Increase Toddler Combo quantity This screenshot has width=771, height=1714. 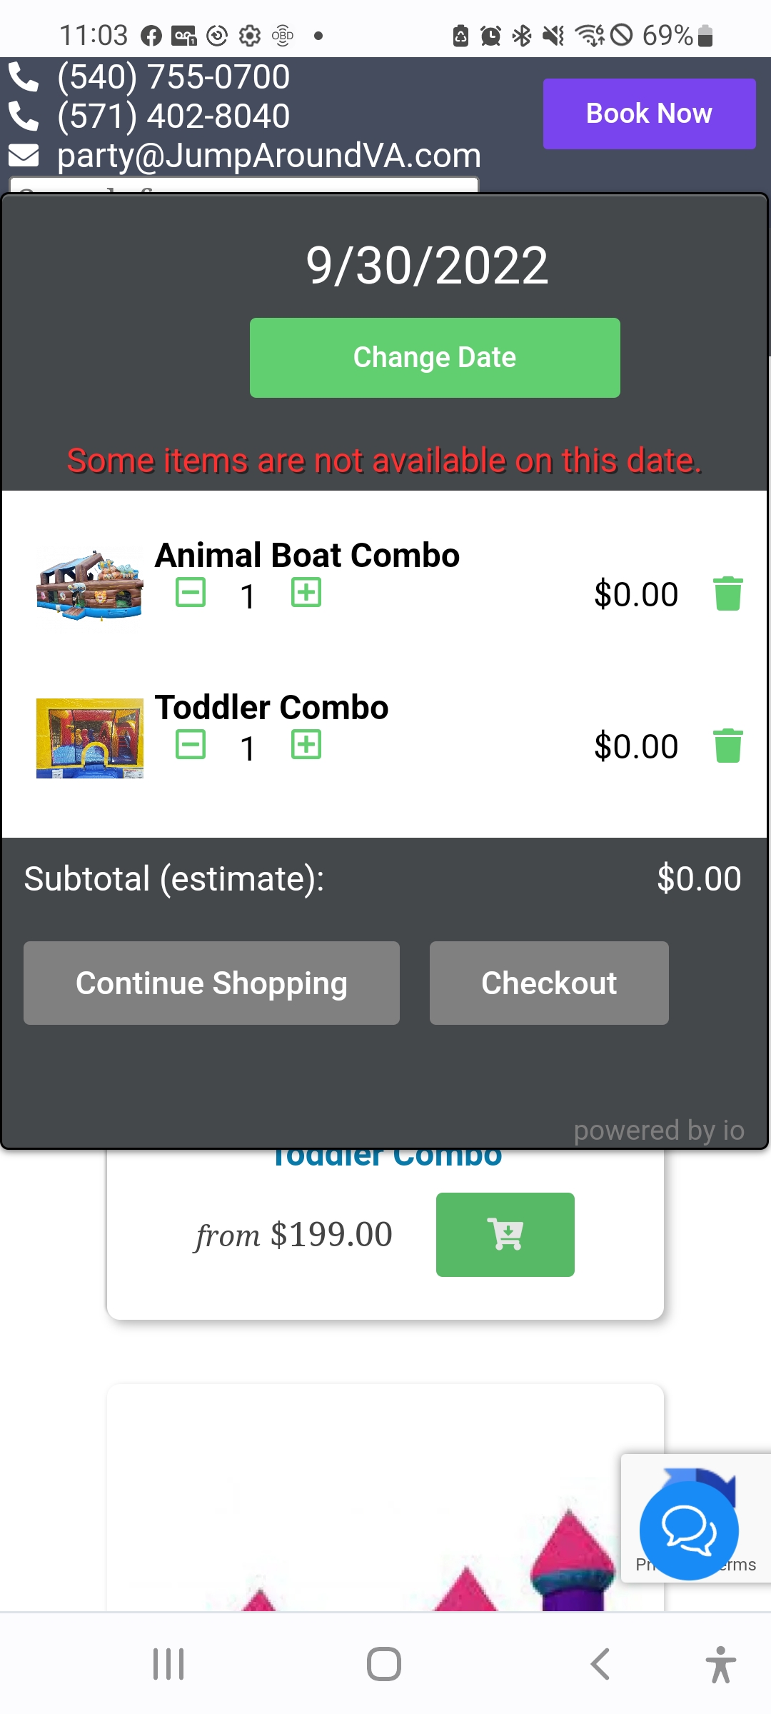click(306, 745)
